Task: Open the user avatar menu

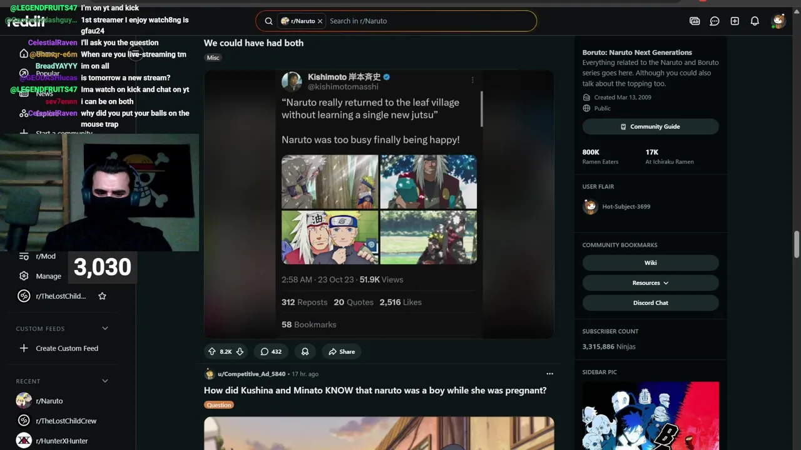Action: pyautogui.click(x=778, y=21)
